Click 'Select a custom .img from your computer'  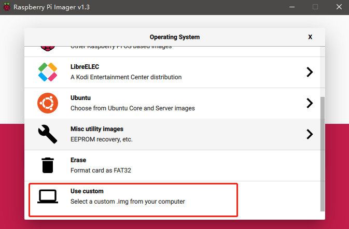click(128, 202)
